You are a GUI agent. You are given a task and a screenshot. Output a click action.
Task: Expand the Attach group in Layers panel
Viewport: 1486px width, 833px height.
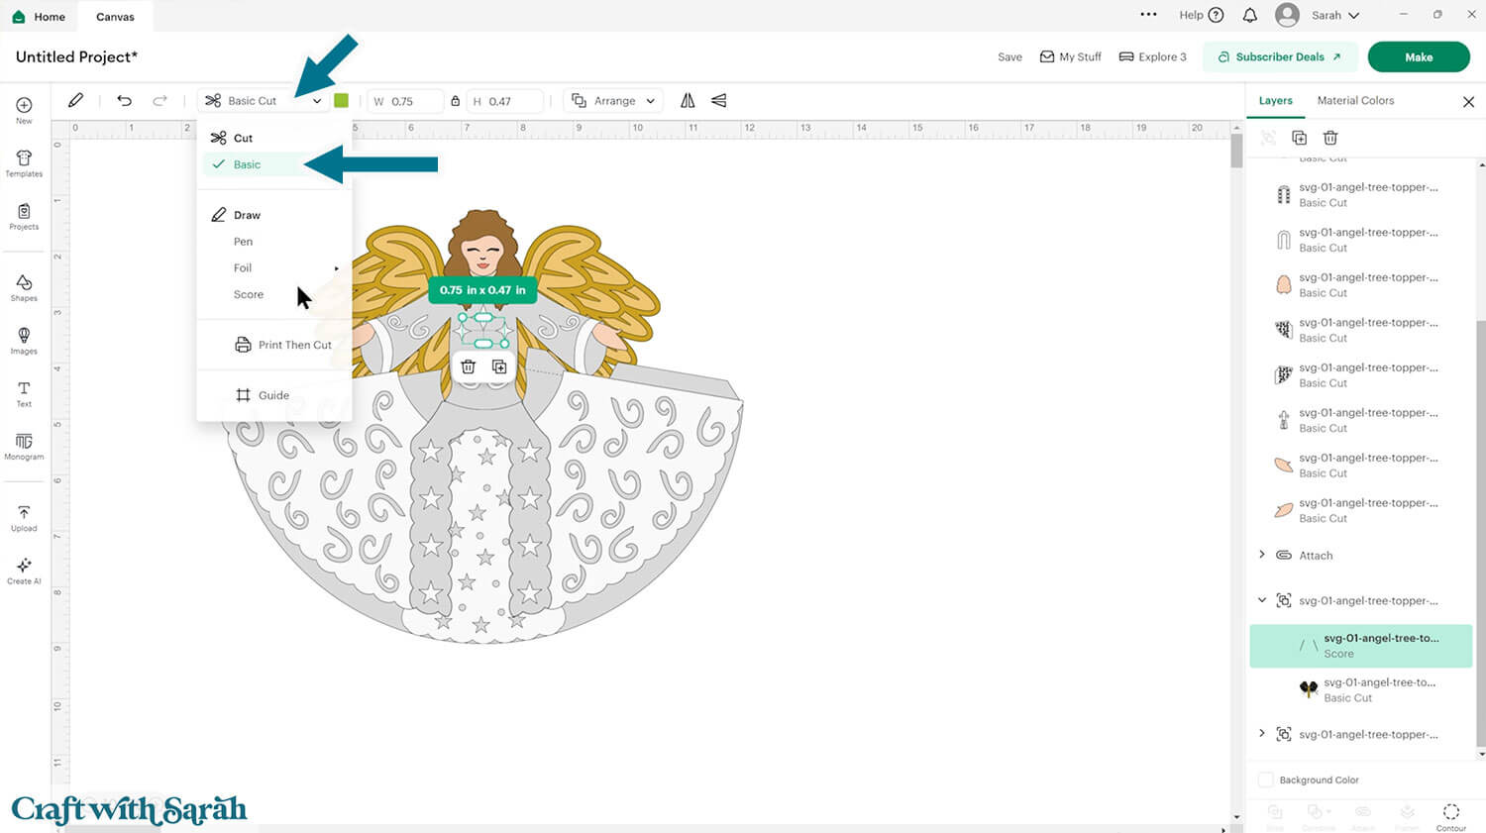tap(1262, 556)
